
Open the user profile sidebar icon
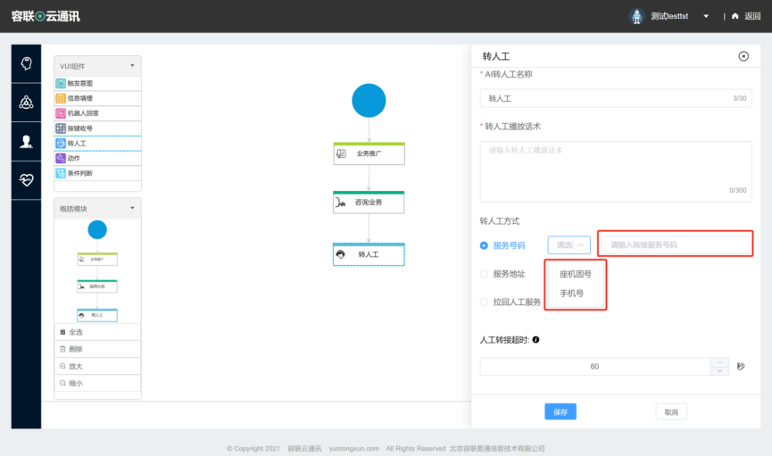pos(26,141)
